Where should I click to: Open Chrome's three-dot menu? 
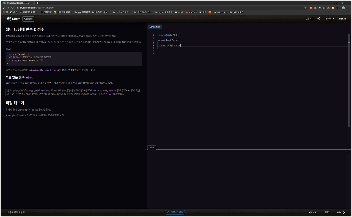pyautogui.click(x=348, y=8)
